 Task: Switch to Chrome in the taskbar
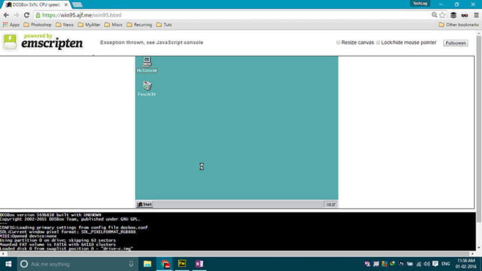165,264
